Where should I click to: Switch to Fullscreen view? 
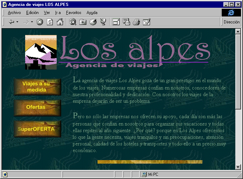tap(116, 22)
